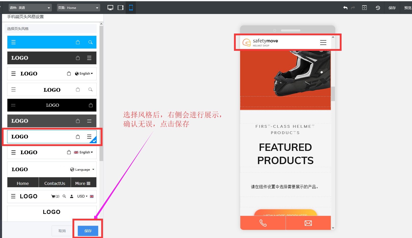Select the solid black centered LOGO header style

pos(52,105)
